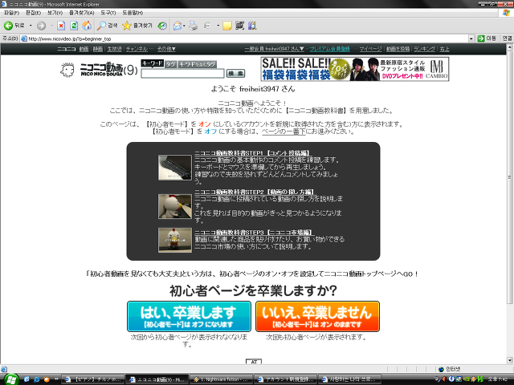
Task: Click the Print printer icon
Action: (193, 26)
